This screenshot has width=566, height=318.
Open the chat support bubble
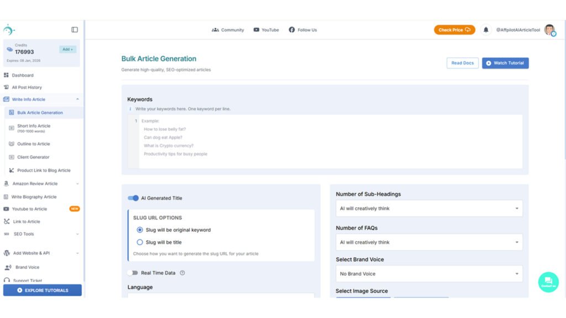pyautogui.click(x=548, y=282)
